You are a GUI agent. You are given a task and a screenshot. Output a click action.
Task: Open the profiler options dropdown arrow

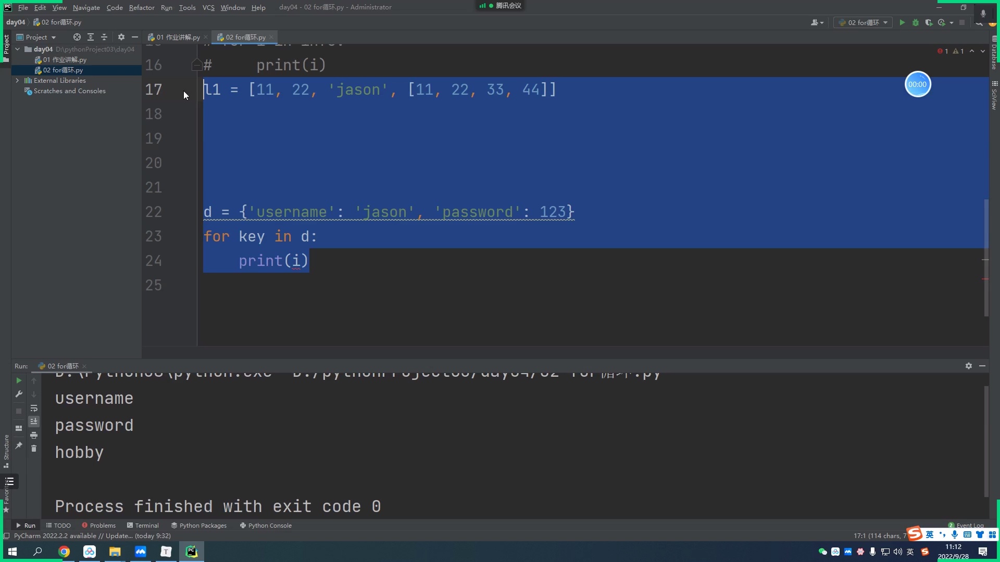[x=952, y=22]
